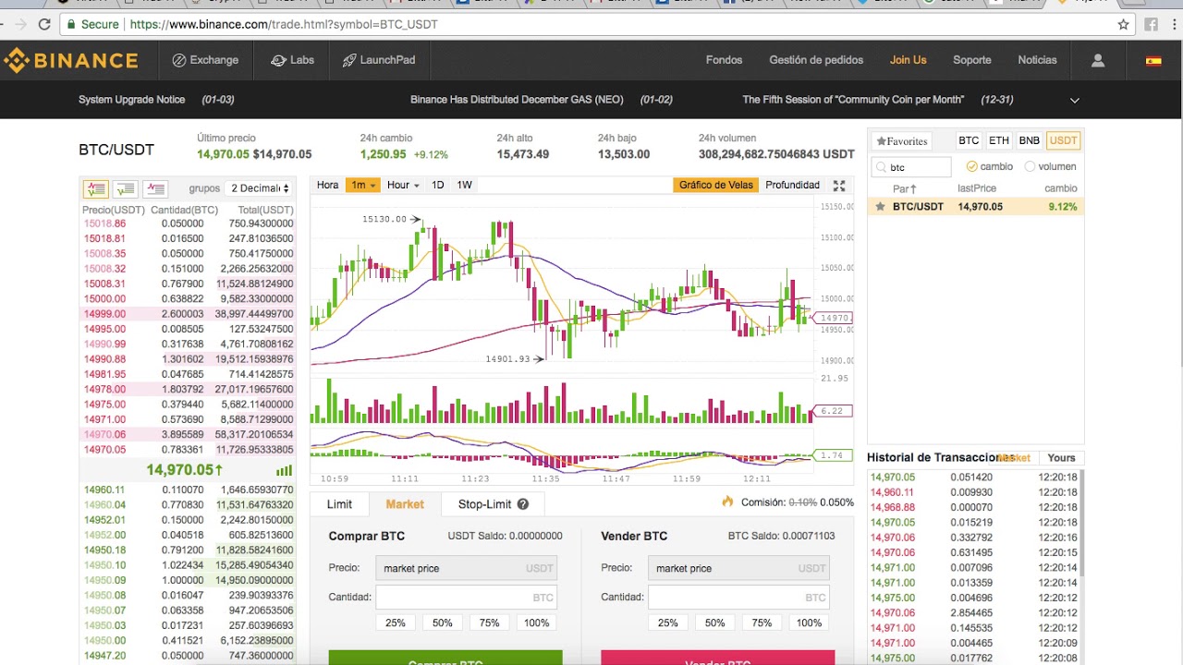1183x665 pixels.
Task: Select the Limit order tab
Action: point(339,504)
